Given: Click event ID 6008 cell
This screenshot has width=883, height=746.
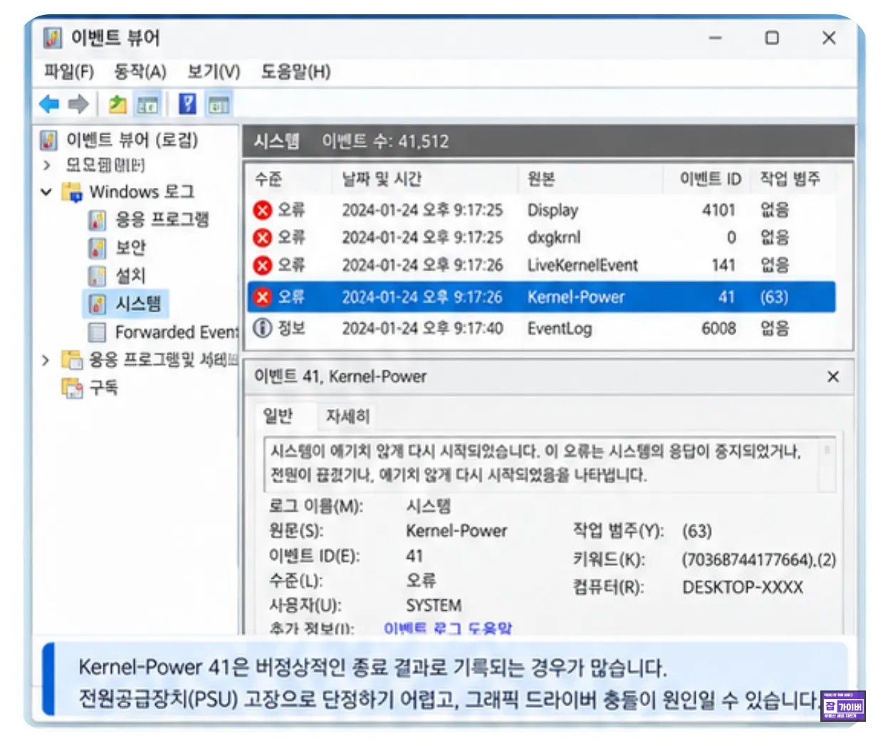Looking at the screenshot, I should (719, 328).
